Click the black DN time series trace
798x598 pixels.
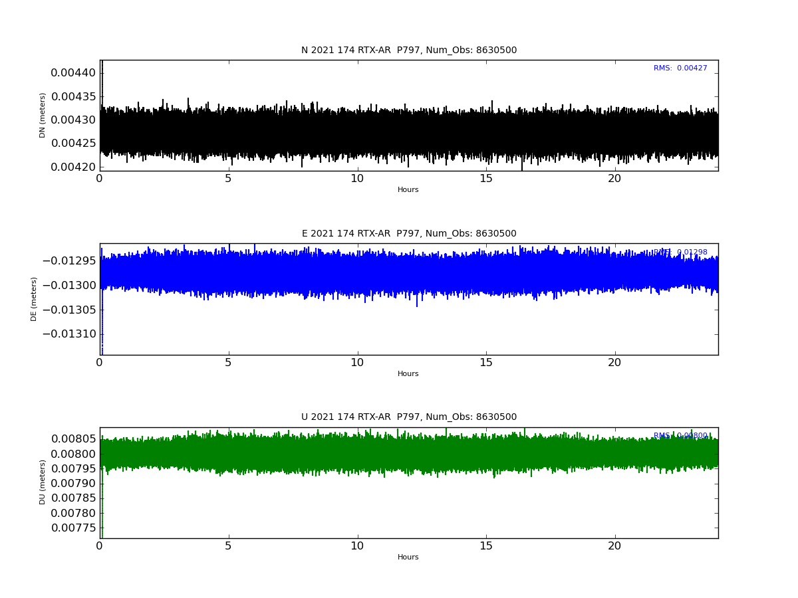pos(409,133)
